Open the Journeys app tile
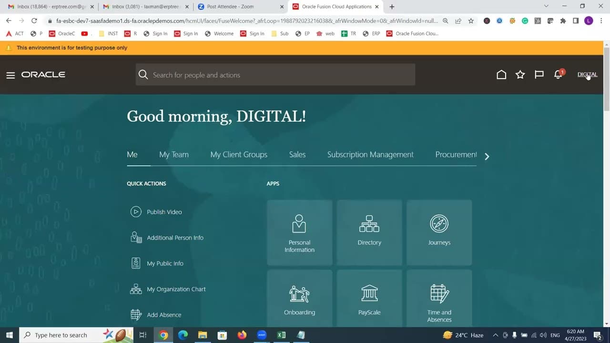Image resolution: width=610 pixels, height=343 pixels. (x=439, y=232)
